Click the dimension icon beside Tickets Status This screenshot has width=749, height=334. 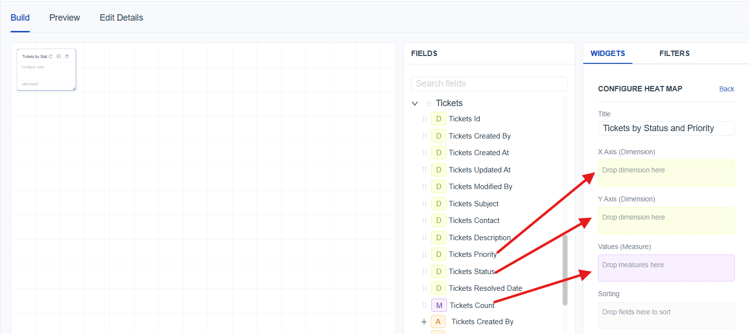[x=439, y=271]
